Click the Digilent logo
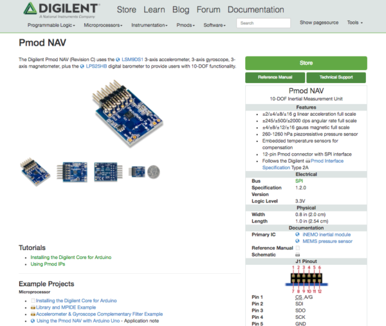386x326 pixels. pos(62,10)
